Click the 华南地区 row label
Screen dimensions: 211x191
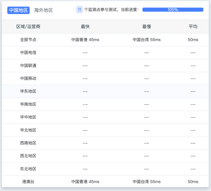pos(28,104)
